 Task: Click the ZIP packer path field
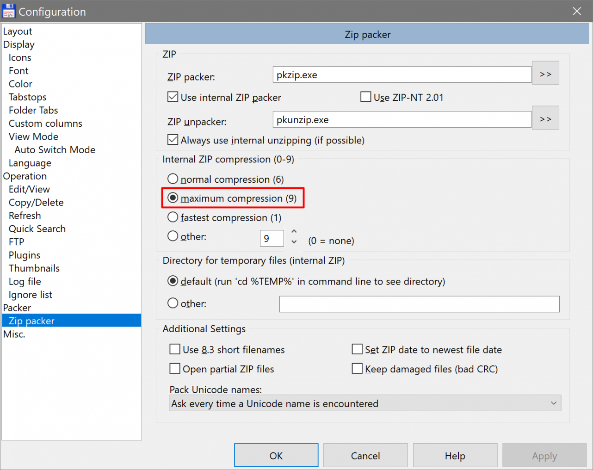[402, 75]
